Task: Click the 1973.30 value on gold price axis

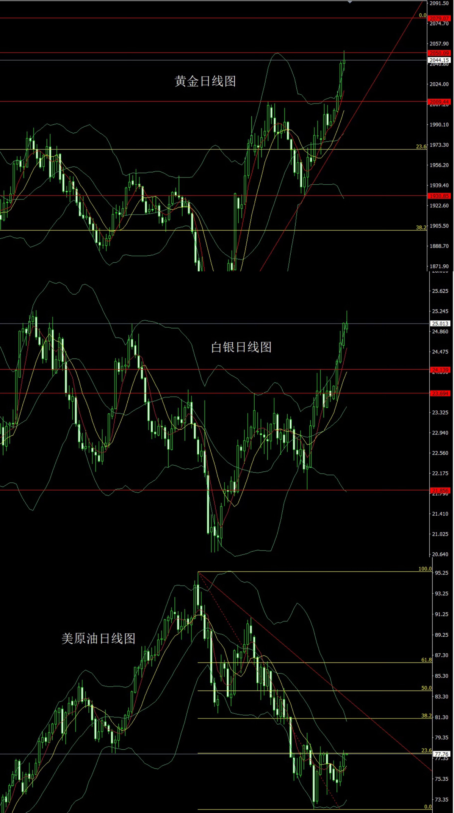Action: (439, 145)
